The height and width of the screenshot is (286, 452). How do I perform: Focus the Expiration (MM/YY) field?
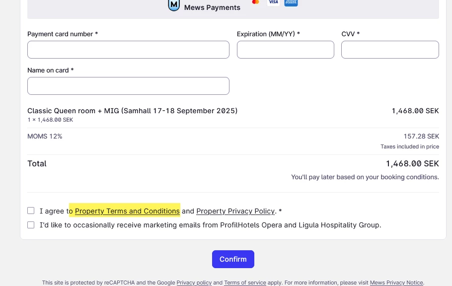[286, 50]
